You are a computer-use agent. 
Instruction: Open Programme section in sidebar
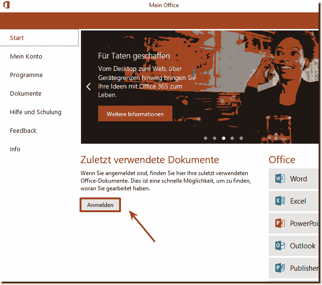[26, 75]
